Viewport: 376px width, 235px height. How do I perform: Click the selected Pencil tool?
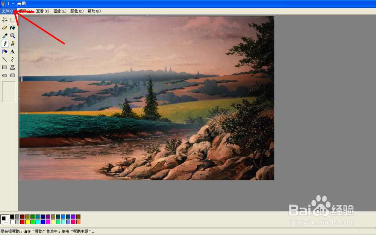(x=5, y=43)
